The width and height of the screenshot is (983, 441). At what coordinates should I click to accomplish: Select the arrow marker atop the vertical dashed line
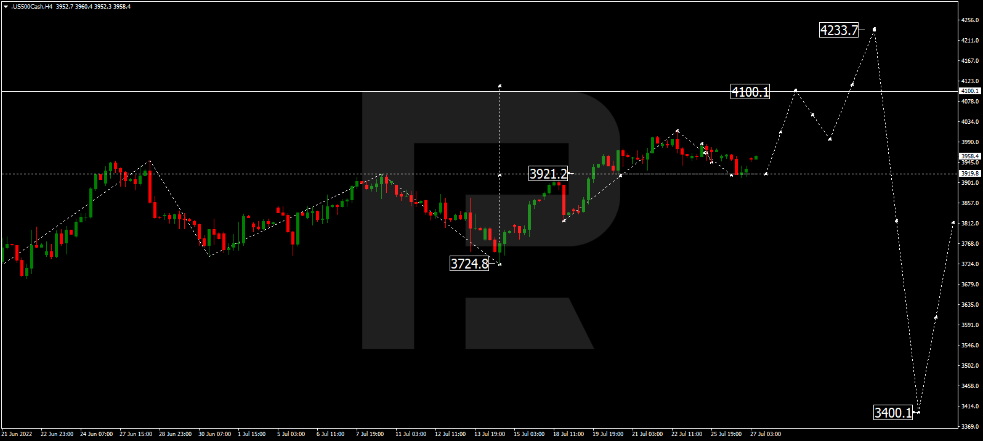[x=500, y=86]
